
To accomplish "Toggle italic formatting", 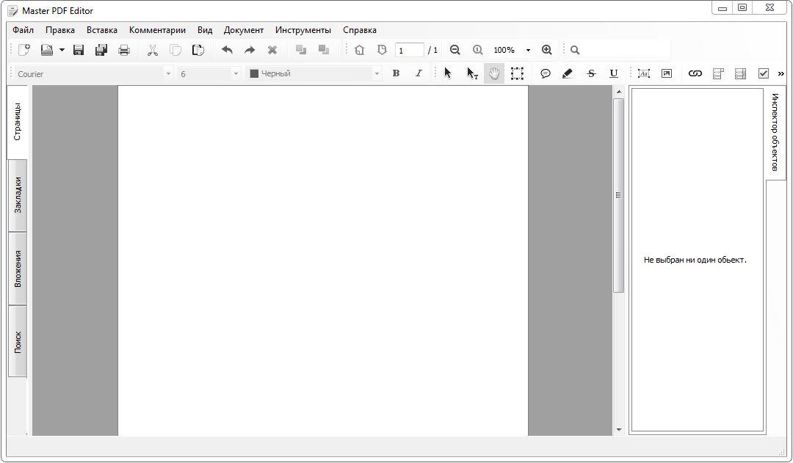I will click(x=419, y=73).
